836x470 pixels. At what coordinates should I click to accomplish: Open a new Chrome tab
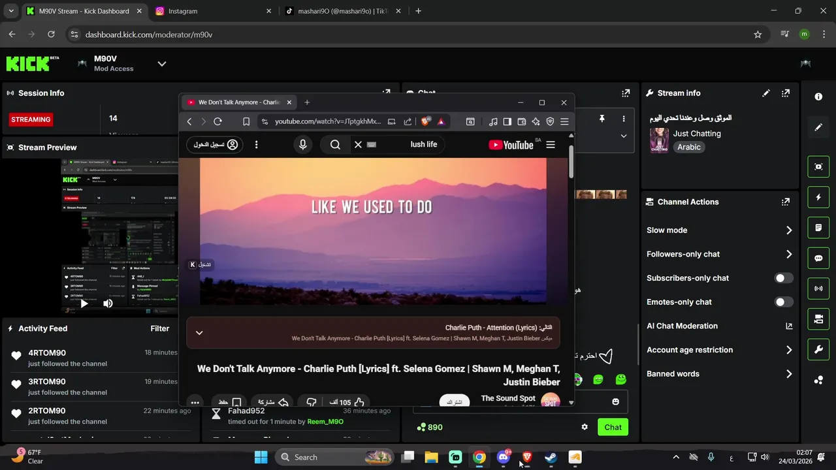[x=418, y=11]
